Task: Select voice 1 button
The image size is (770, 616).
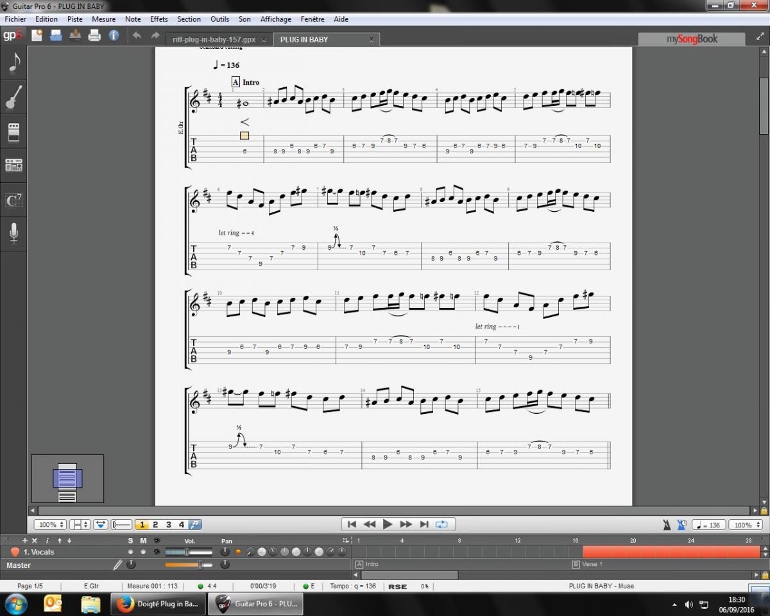Action: coord(142,524)
